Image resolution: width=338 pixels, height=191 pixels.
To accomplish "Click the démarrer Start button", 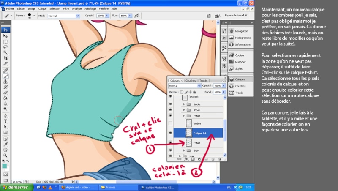I will point(16,187).
